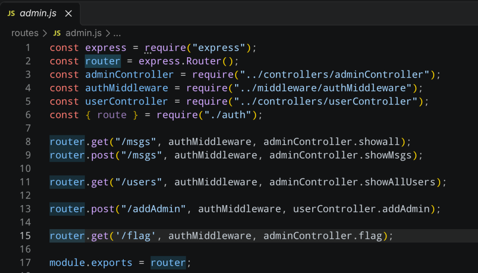
Task: Click line number 12 in the gutter
Action: click(25, 195)
